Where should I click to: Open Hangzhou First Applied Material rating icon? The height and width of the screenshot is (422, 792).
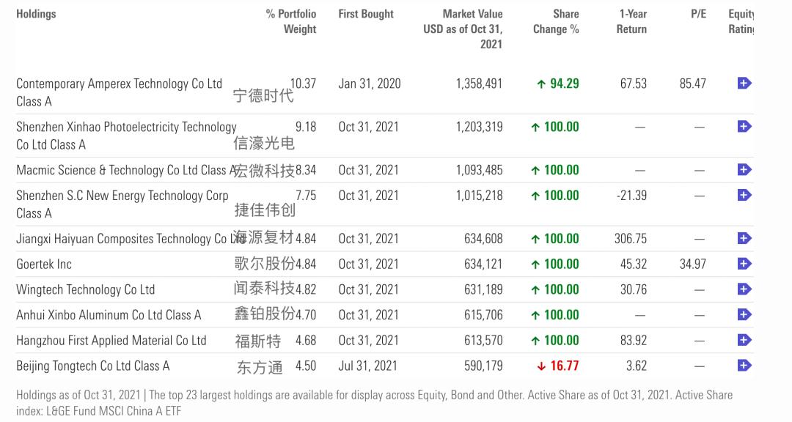point(744,340)
